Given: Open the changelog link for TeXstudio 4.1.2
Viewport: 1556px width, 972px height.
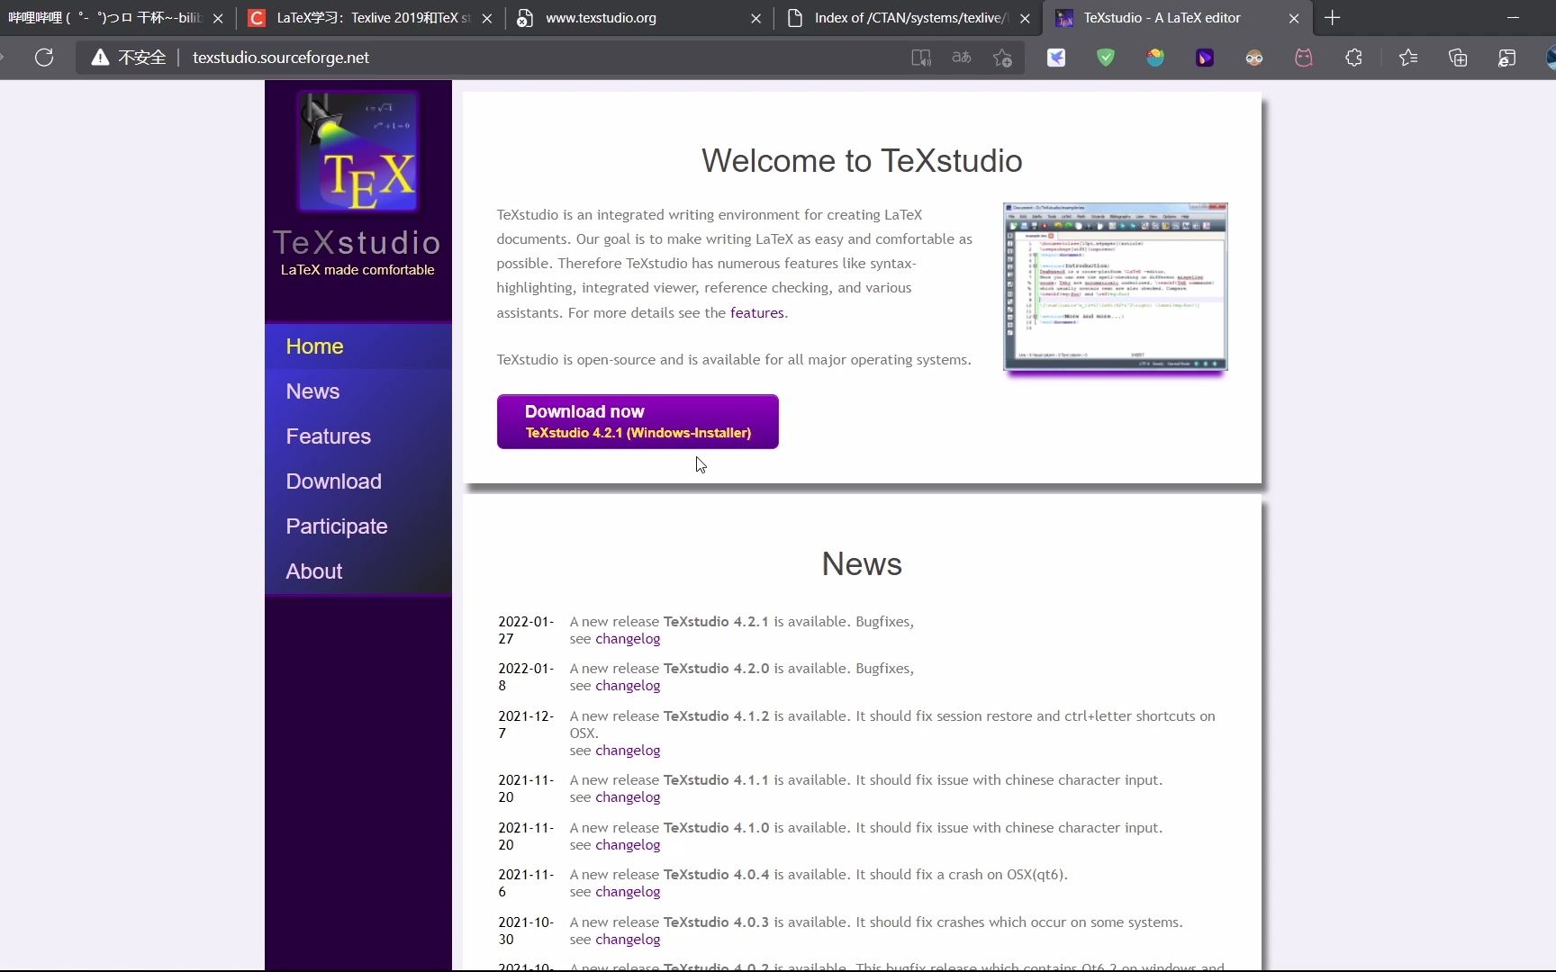Looking at the screenshot, I should pos(628,751).
